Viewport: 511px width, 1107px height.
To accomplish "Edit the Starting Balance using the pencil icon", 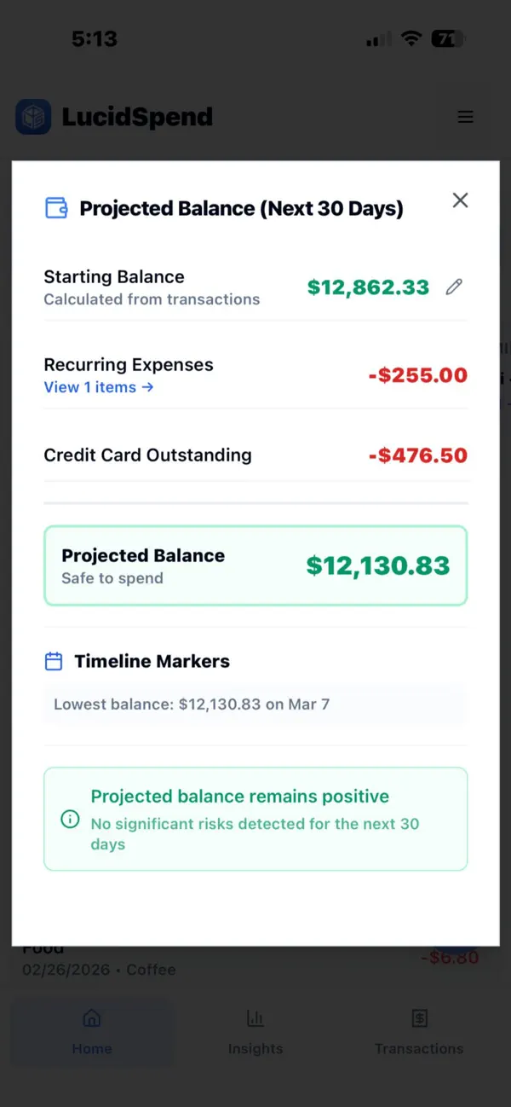I will tap(454, 287).
